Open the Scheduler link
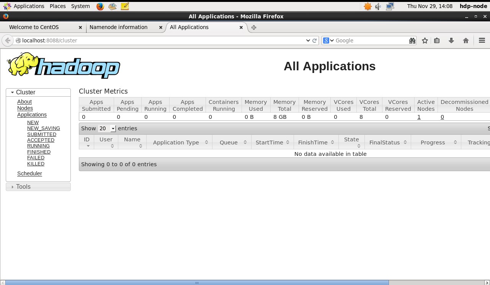The image size is (490, 285). [29, 173]
